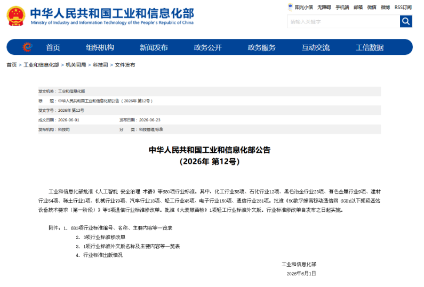The image size is (424, 287).
Task: Open the 政务服务 menu
Action: pyautogui.click(x=262, y=47)
